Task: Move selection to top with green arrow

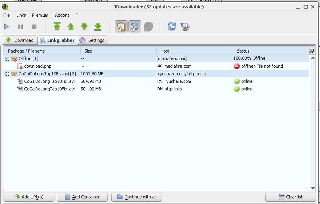Action: pyautogui.click(x=57, y=26)
